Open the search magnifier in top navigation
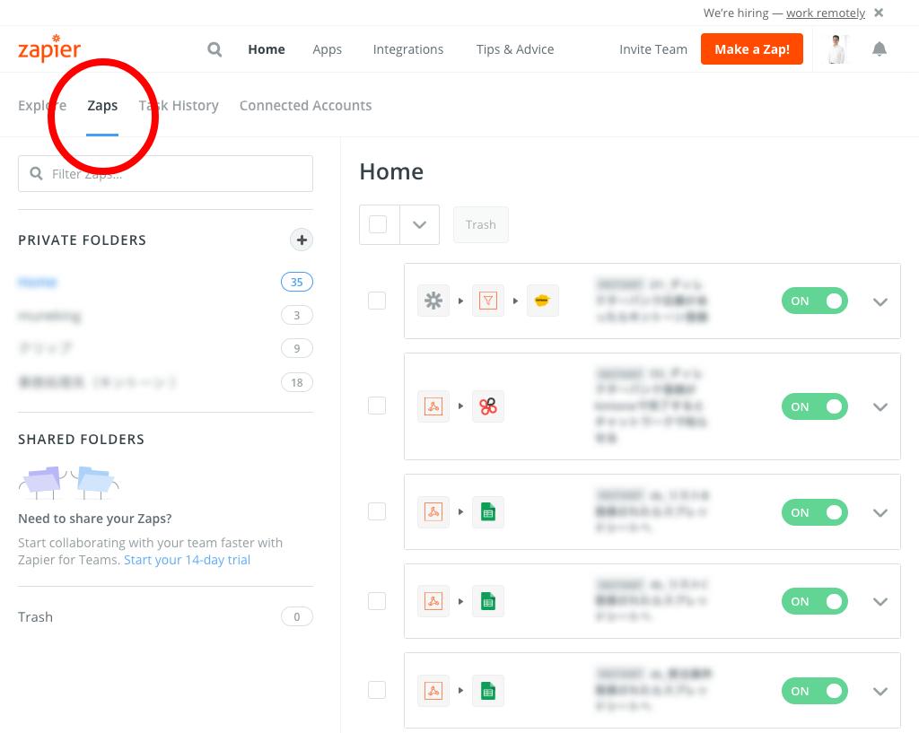This screenshot has width=919, height=733. (214, 49)
